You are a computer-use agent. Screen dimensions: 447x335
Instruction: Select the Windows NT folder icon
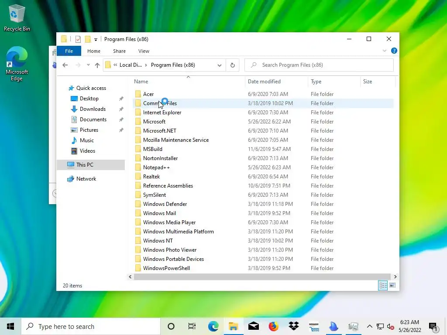click(138, 241)
